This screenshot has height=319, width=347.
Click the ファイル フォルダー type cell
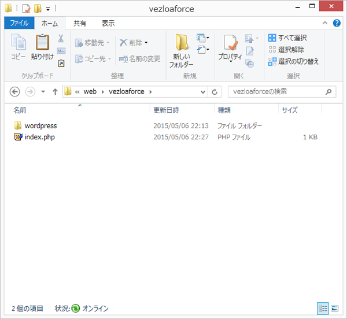[239, 126]
